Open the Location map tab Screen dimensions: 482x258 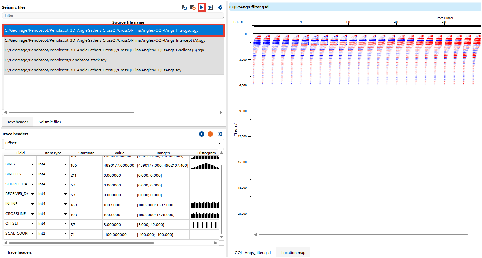[x=293, y=252]
